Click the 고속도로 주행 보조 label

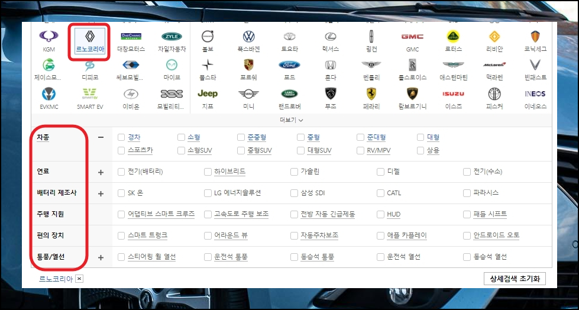pyautogui.click(x=241, y=214)
